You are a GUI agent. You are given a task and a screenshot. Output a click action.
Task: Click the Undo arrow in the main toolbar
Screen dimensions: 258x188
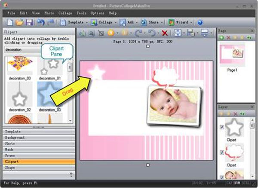coord(40,22)
